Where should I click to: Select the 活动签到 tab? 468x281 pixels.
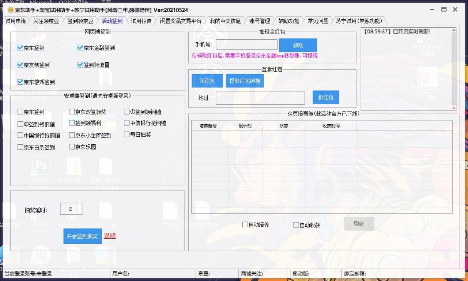click(112, 21)
